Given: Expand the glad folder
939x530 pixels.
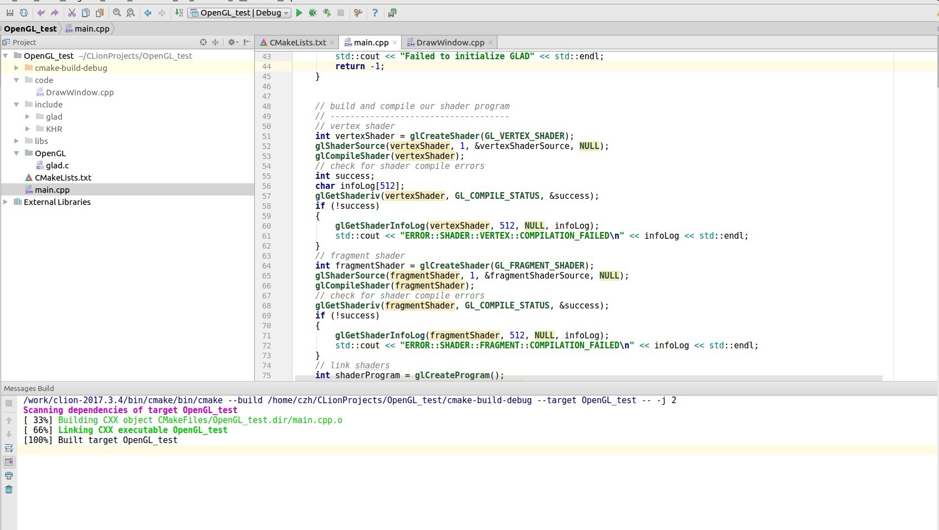Looking at the screenshot, I should click(28, 116).
